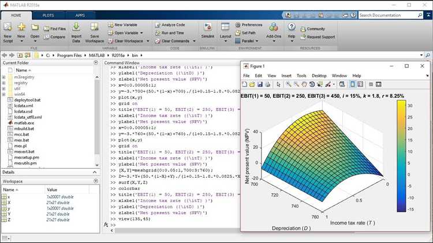This screenshot has height=243, width=433.
Task: Toggle the Edit Plot arrow tool
Action: coord(278,84)
